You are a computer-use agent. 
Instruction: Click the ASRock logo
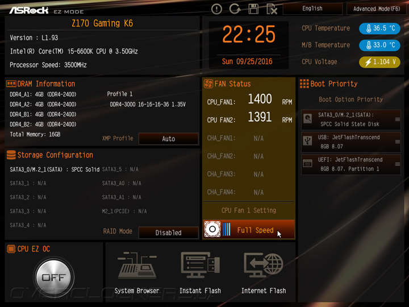pyautogui.click(x=29, y=10)
